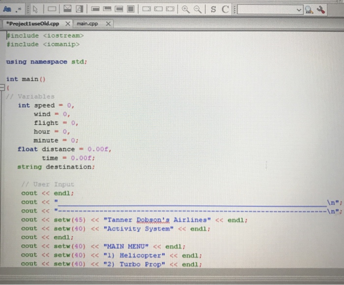
Task: Click the dashed-line cout statement
Action: [181, 211]
